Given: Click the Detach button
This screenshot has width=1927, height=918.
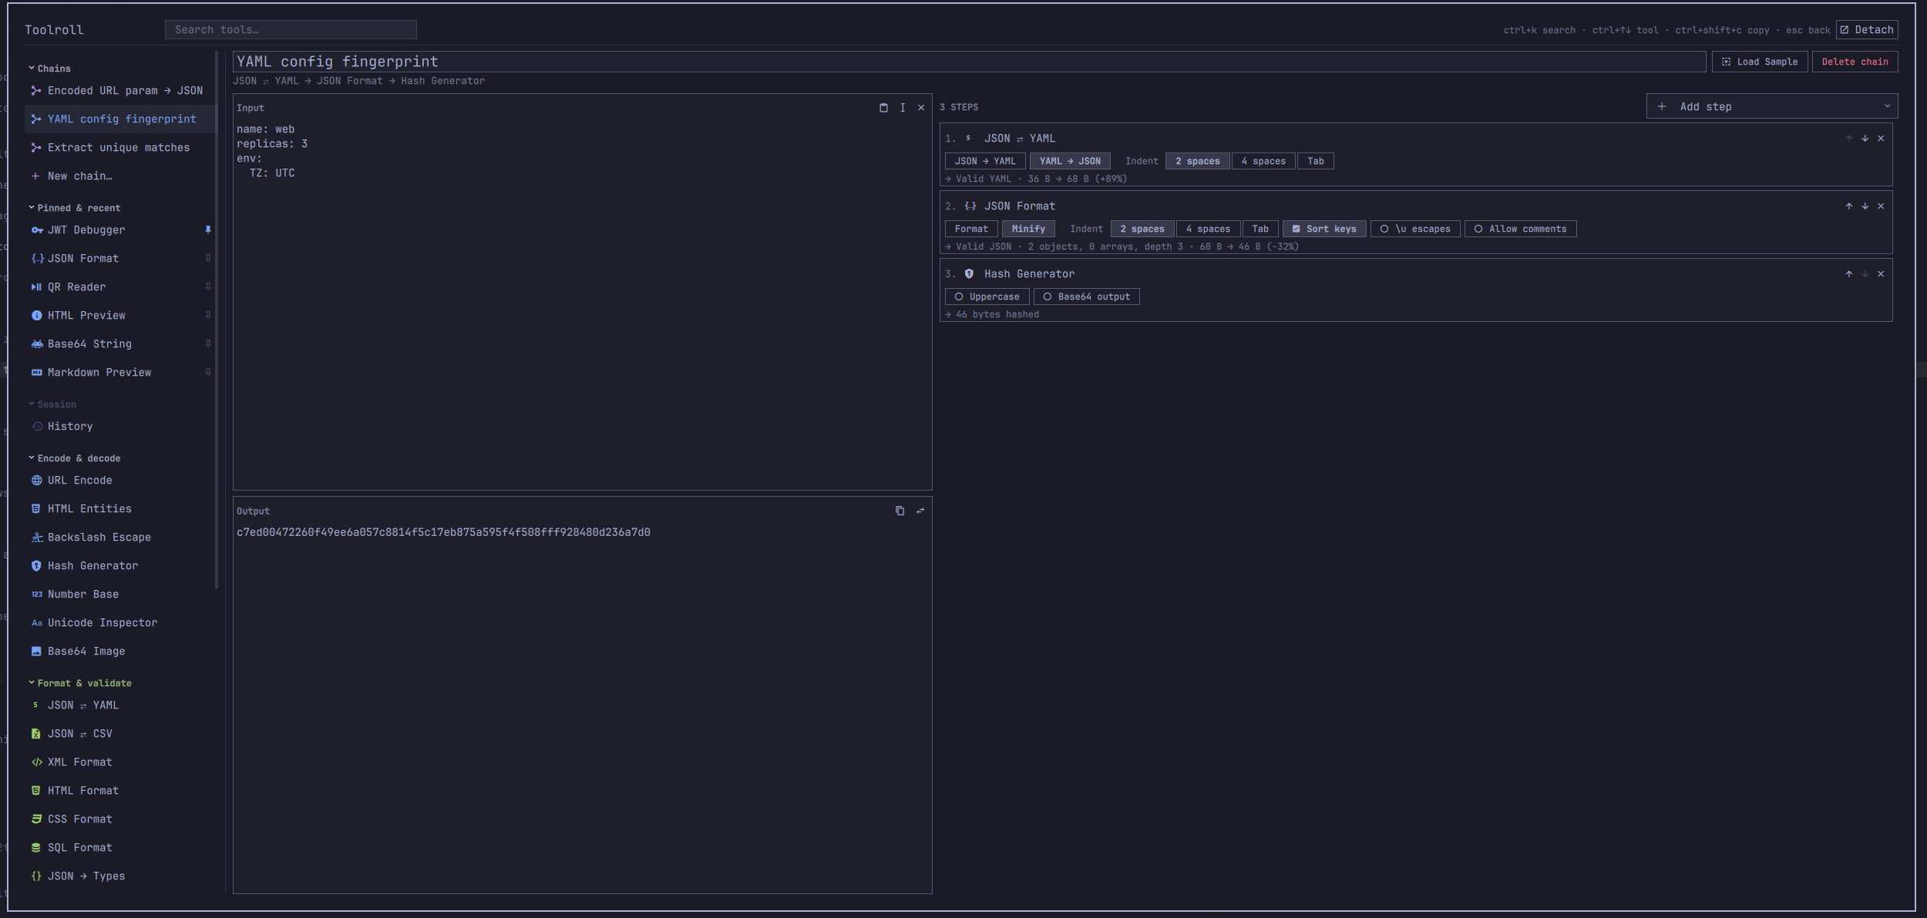Looking at the screenshot, I should tap(1866, 30).
